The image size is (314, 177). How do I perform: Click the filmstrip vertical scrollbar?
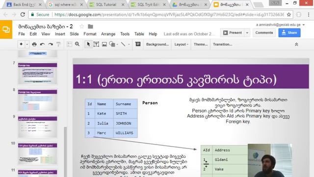click(x=65, y=151)
